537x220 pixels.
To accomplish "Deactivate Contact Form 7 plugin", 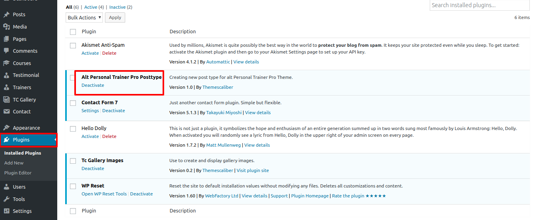I will (x=114, y=111).
